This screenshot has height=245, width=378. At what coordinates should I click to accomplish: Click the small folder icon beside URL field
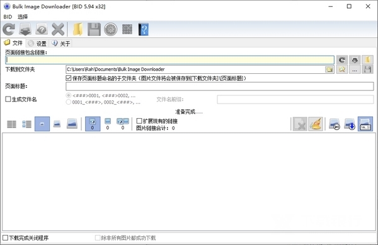tap(367, 60)
